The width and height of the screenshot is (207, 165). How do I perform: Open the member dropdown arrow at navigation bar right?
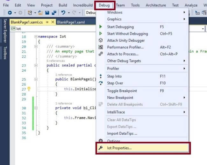203,29
